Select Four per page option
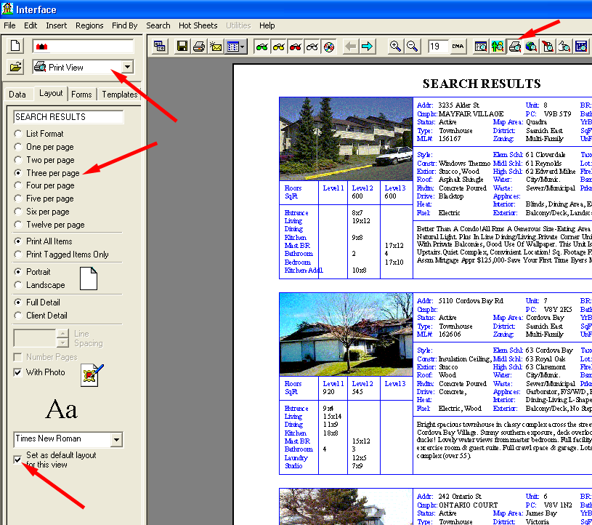Viewport: 592px width, 525px height. click(17, 185)
